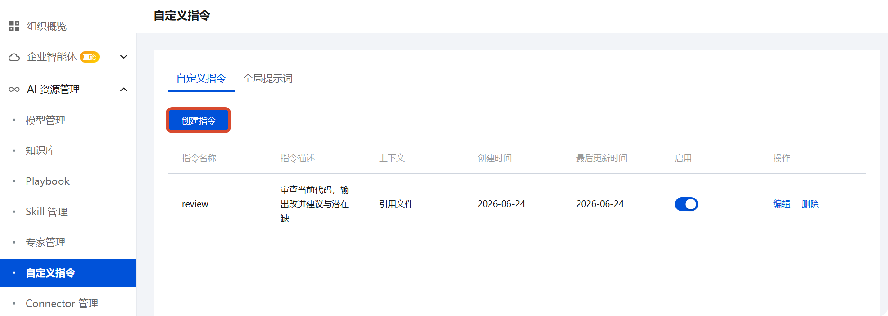Select the 自定义指令 tab
Viewport: 888px width, 316px height.
coord(201,78)
